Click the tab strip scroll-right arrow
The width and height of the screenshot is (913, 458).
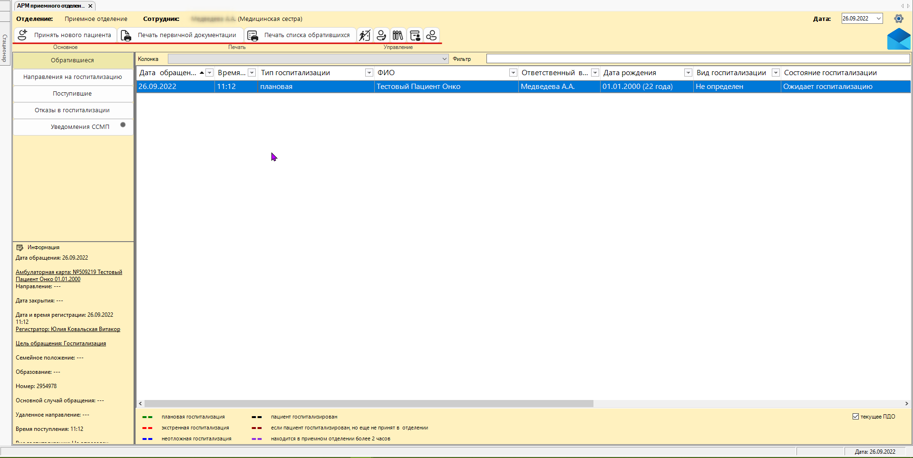coord(908,6)
